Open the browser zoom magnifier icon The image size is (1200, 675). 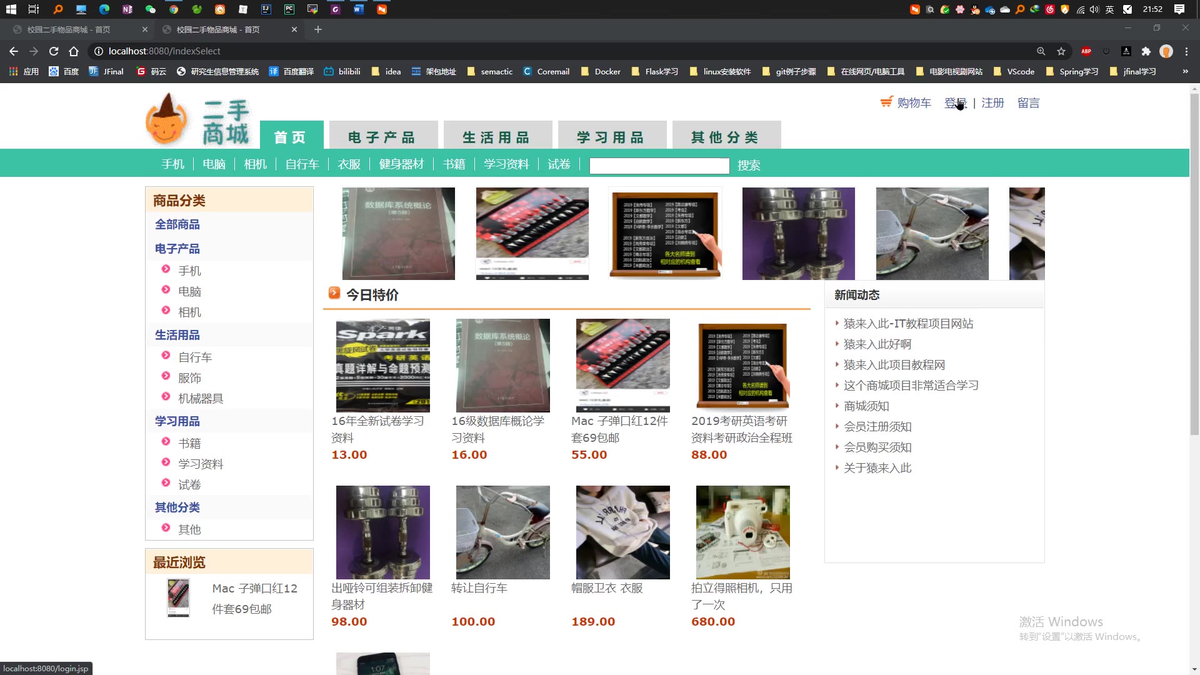coord(1041,51)
